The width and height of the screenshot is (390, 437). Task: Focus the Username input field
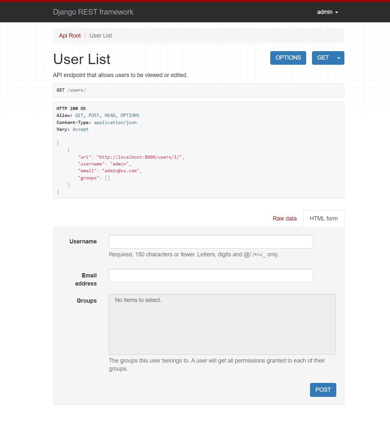211,242
